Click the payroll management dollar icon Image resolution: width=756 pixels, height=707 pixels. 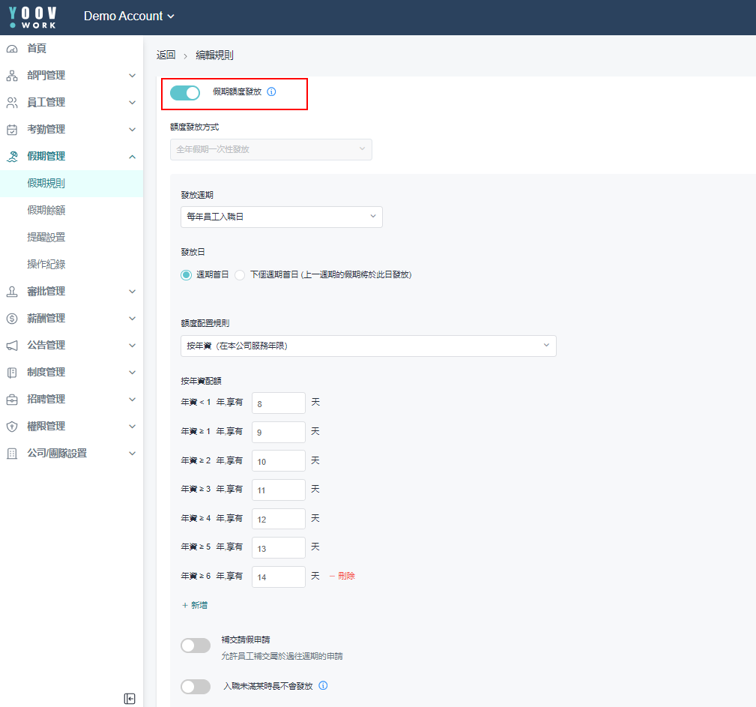(12, 319)
